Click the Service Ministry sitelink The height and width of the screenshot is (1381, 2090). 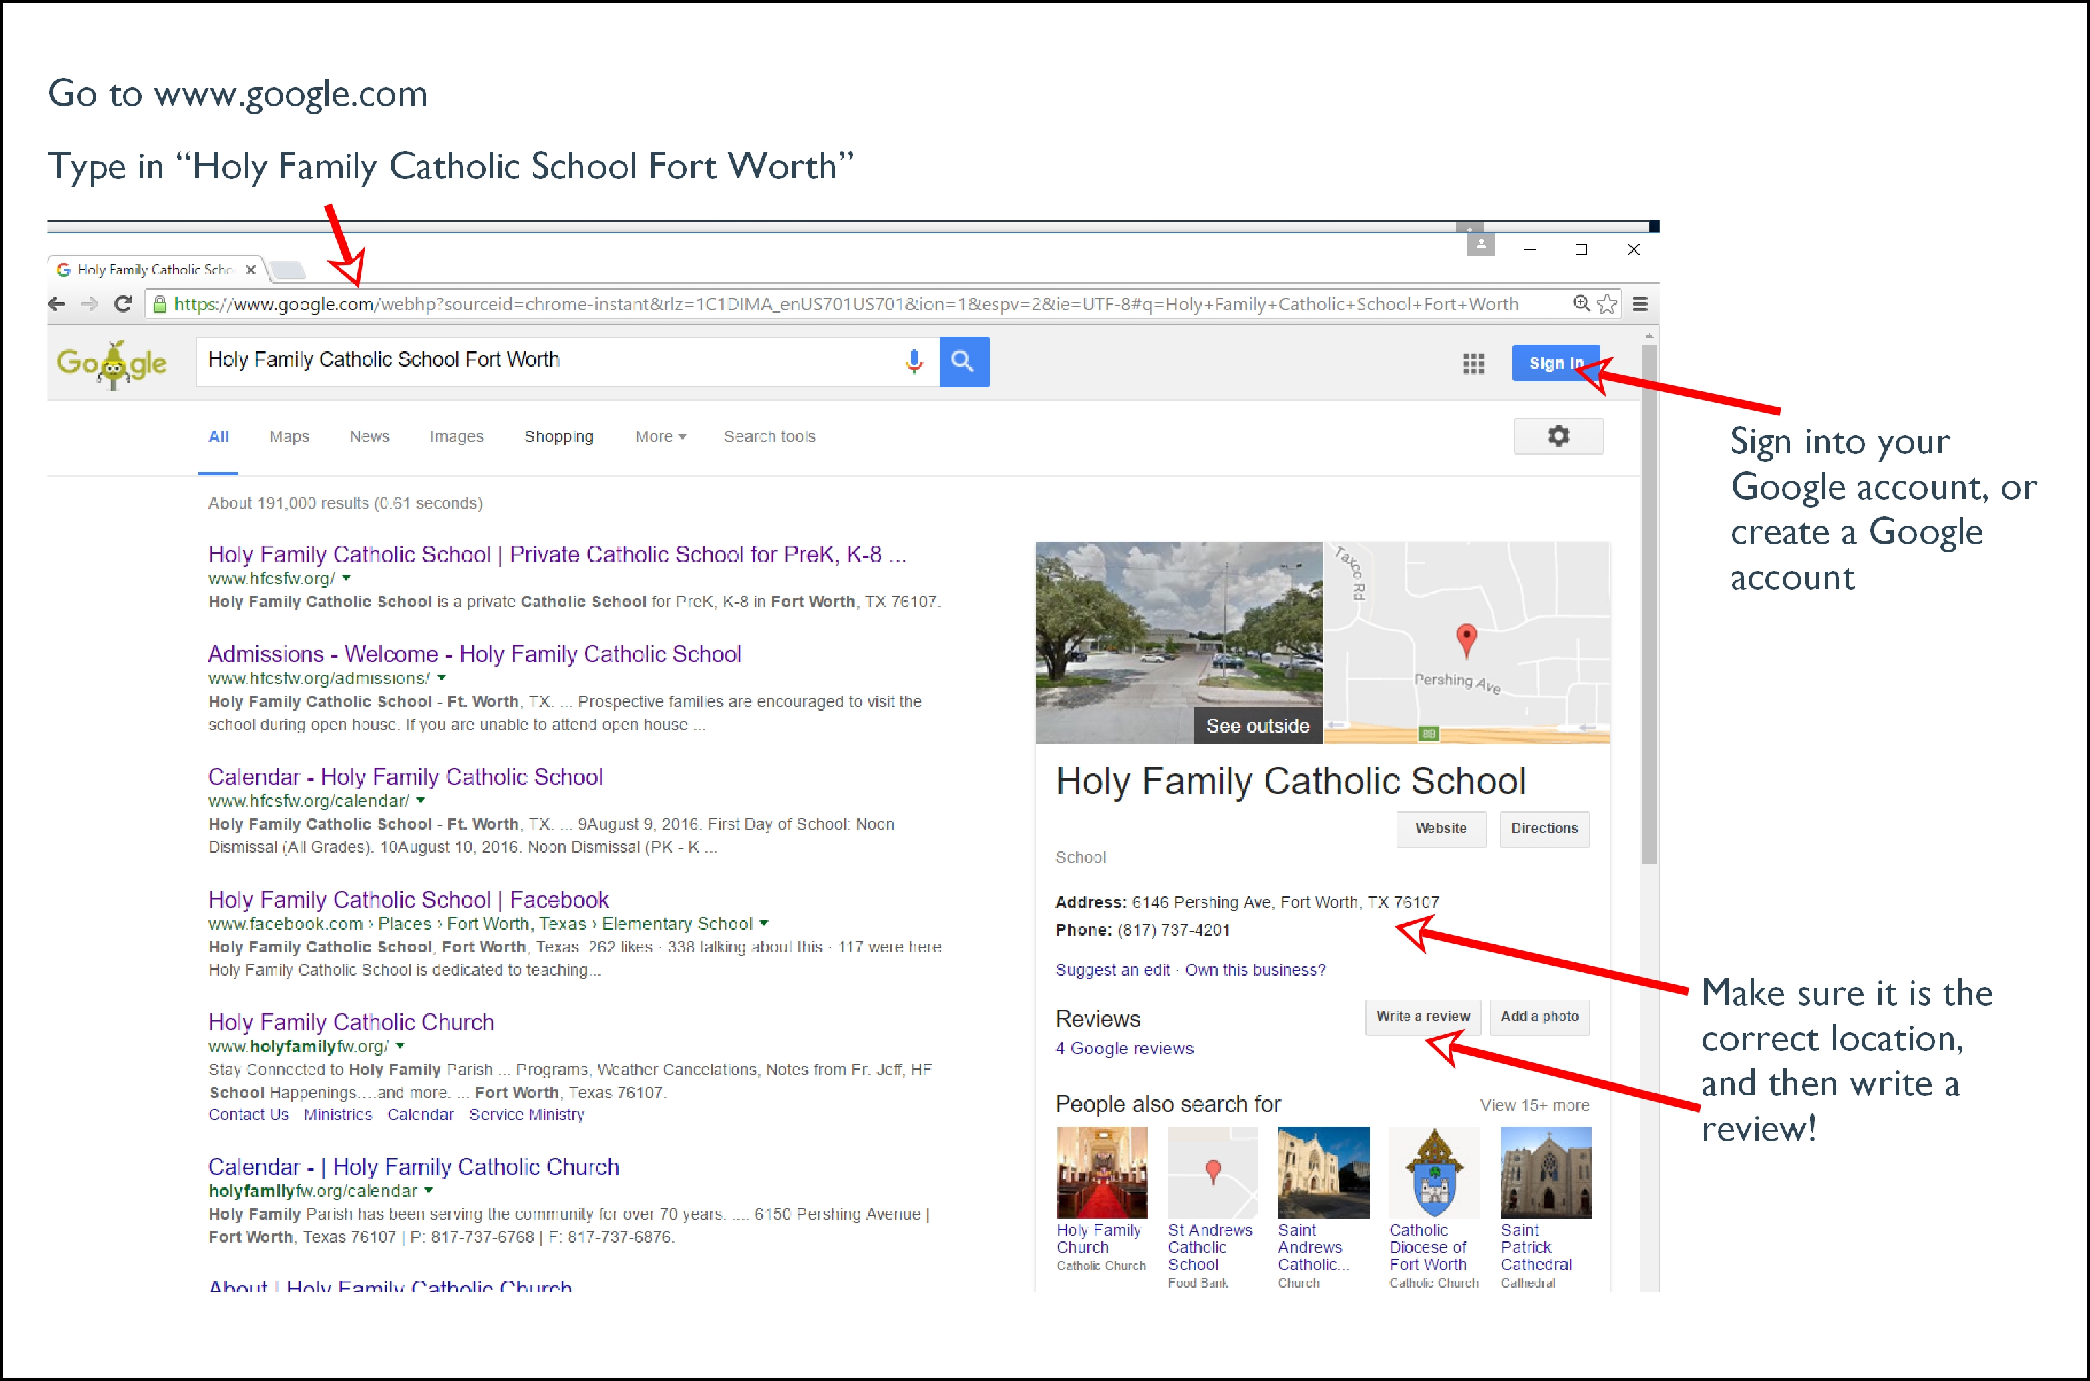[x=527, y=1114]
